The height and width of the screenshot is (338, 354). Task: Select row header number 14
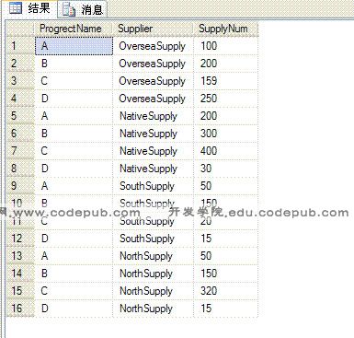(x=20, y=274)
